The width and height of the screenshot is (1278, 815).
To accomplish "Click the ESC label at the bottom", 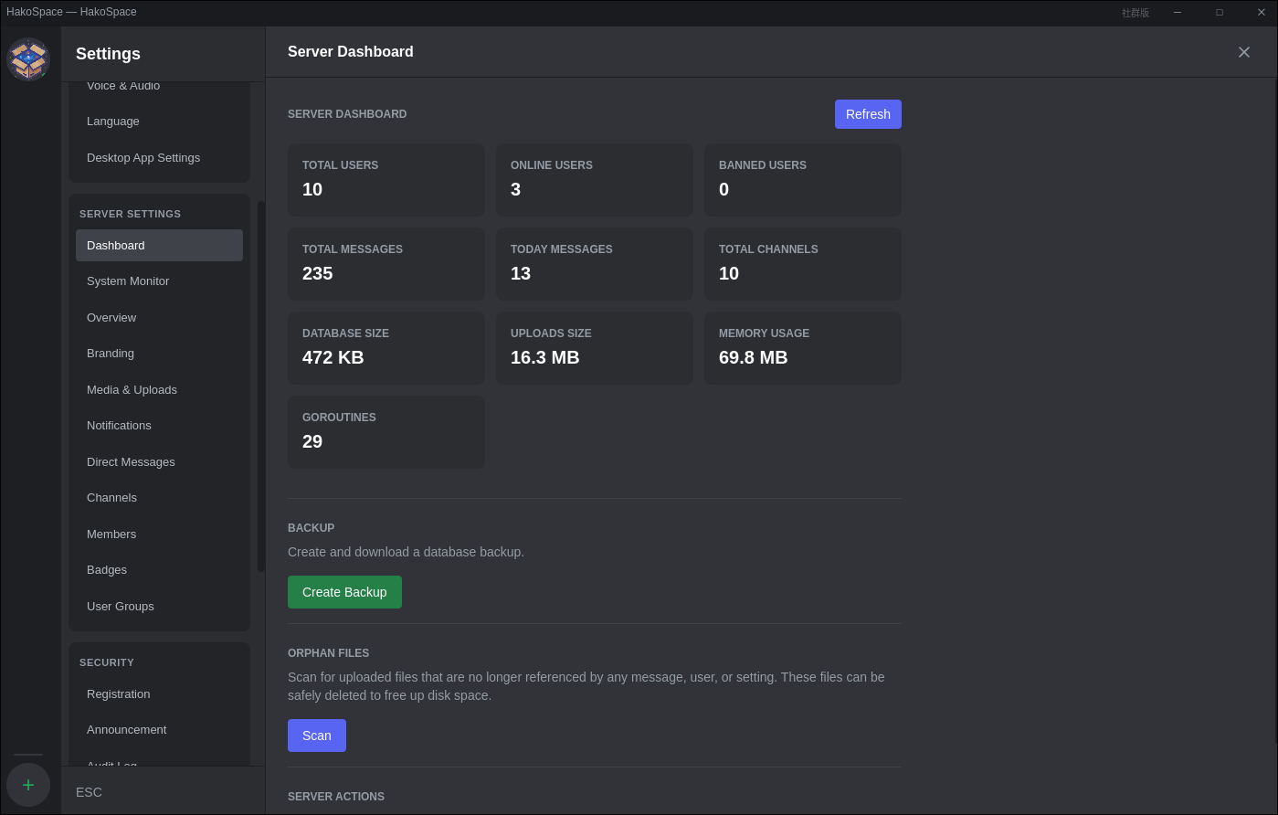I will click(89, 791).
